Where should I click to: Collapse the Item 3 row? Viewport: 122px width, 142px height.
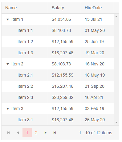[x=8, y=109]
